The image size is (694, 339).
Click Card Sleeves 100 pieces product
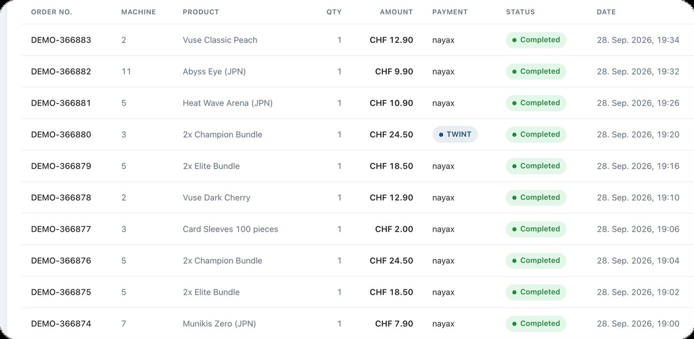point(230,229)
